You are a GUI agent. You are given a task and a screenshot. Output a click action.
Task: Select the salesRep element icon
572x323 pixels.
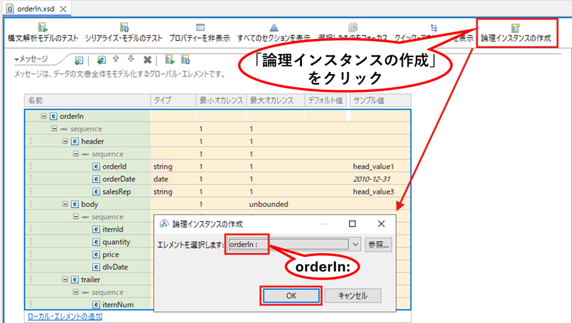96,191
